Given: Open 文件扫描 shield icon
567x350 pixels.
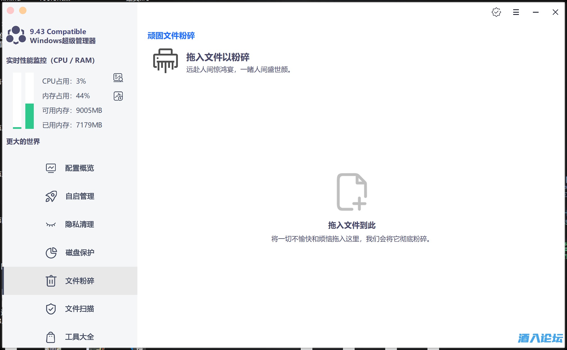Looking at the screenshot, I should click(51, 309).
